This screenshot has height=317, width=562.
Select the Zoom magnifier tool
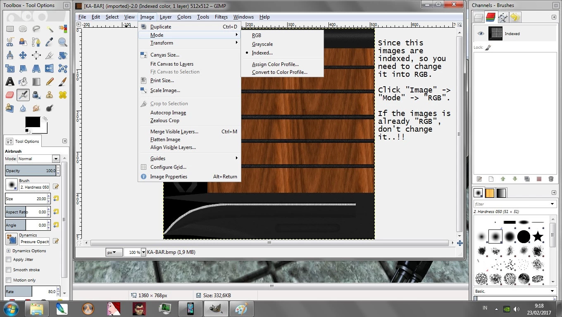63,42
